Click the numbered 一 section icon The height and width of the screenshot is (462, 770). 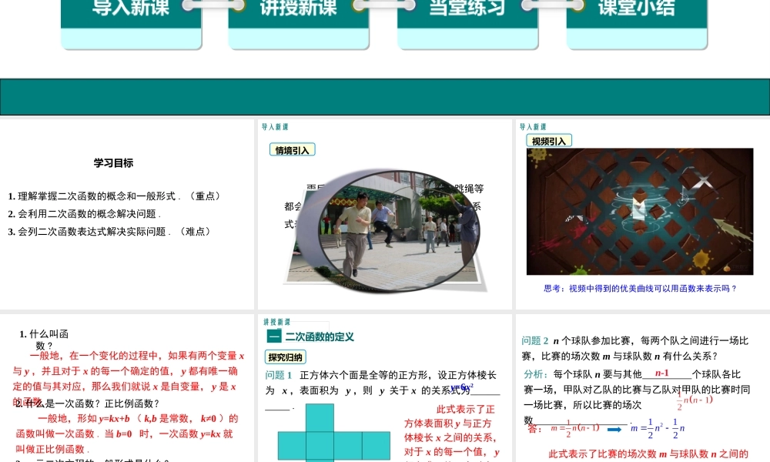point(274,336)
